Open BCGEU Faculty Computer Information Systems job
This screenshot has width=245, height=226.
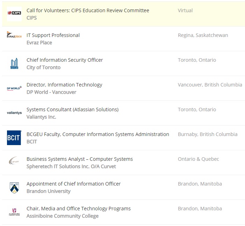point(98,134)
